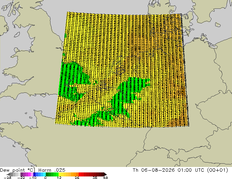Screen dimensions: 232x179
Task: Click the 'Th 06-08-2026' date text
Action: 154,170
